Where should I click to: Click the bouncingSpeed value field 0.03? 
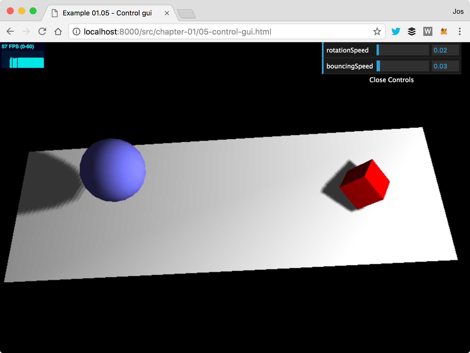(445, 66)
